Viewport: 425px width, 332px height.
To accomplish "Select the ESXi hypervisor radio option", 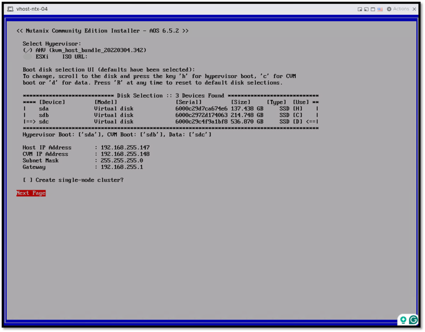I will pyautogui.click(x=28, y=57).
